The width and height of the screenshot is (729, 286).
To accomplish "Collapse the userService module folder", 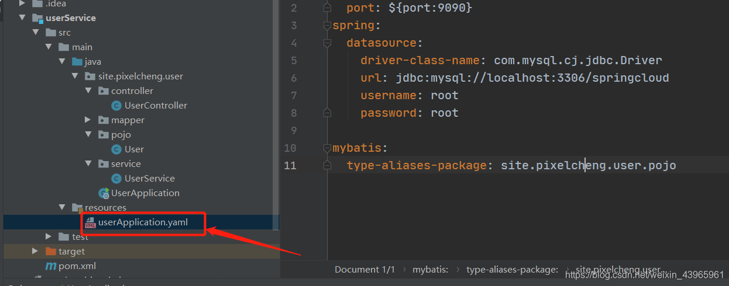I will click(x=22, y=18).
